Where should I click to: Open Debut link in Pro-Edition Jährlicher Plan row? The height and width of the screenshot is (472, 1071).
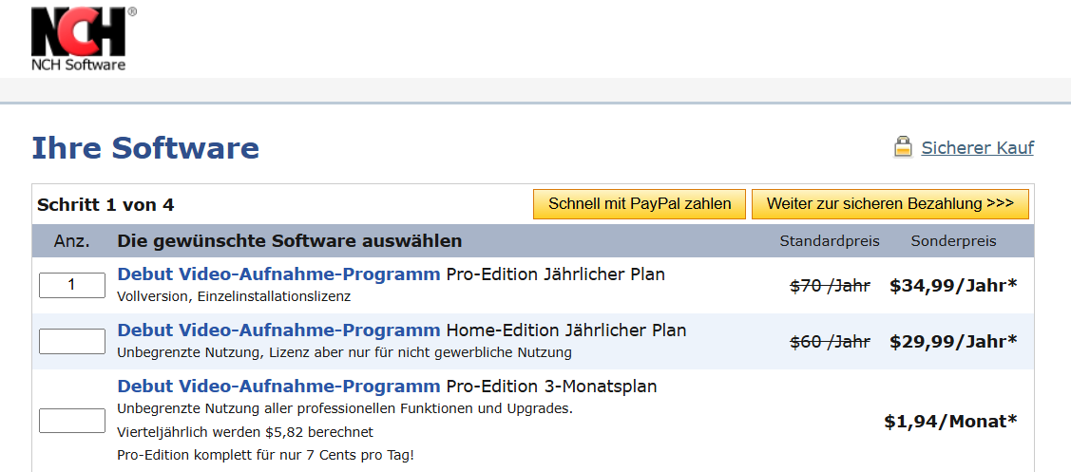click(x=278, y=274)
